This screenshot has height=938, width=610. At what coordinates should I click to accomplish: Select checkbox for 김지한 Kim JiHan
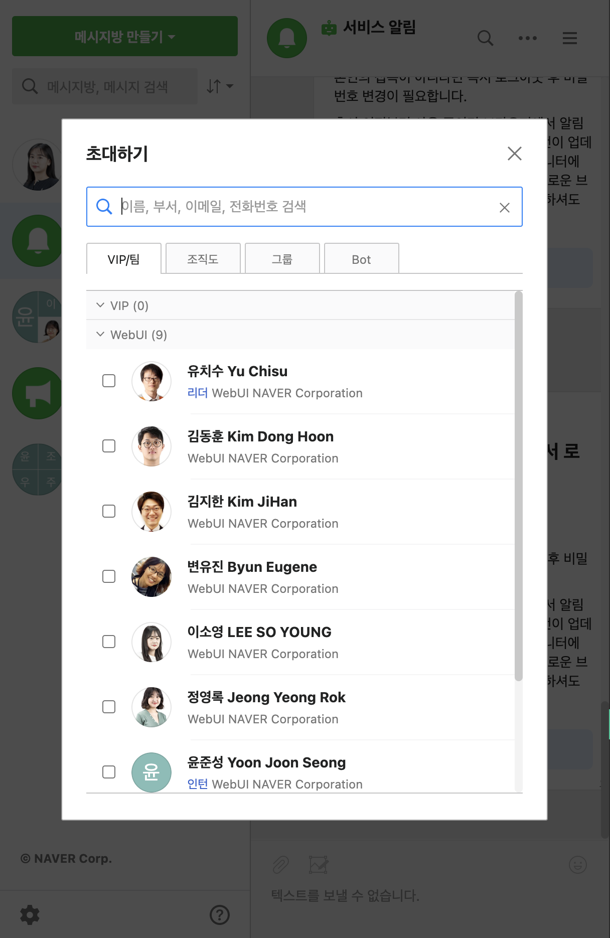pyautogui.click(x=109, y=511)
